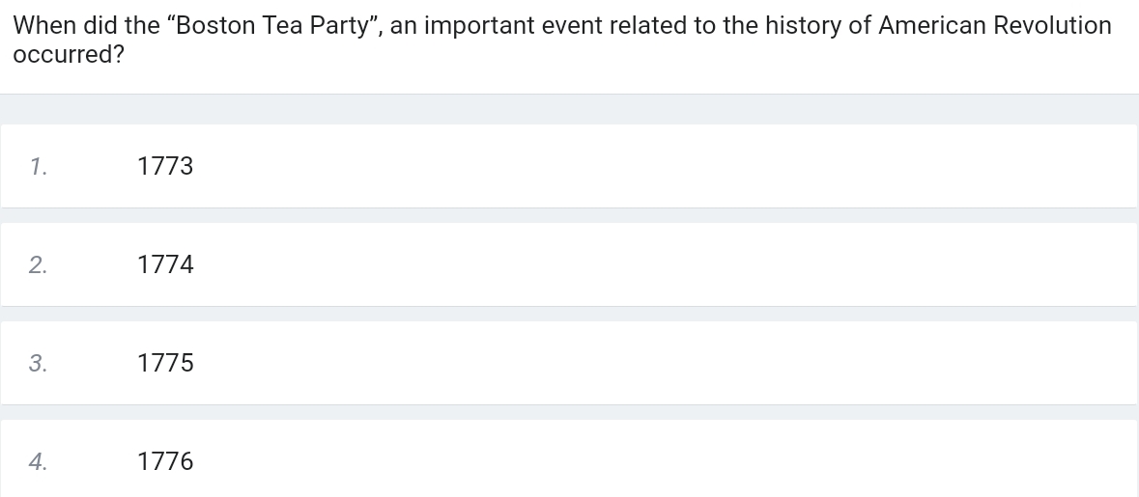Viewport: 1139px width, 497px height.
Task: Click the number label "4."
Action: pos(39,462)
